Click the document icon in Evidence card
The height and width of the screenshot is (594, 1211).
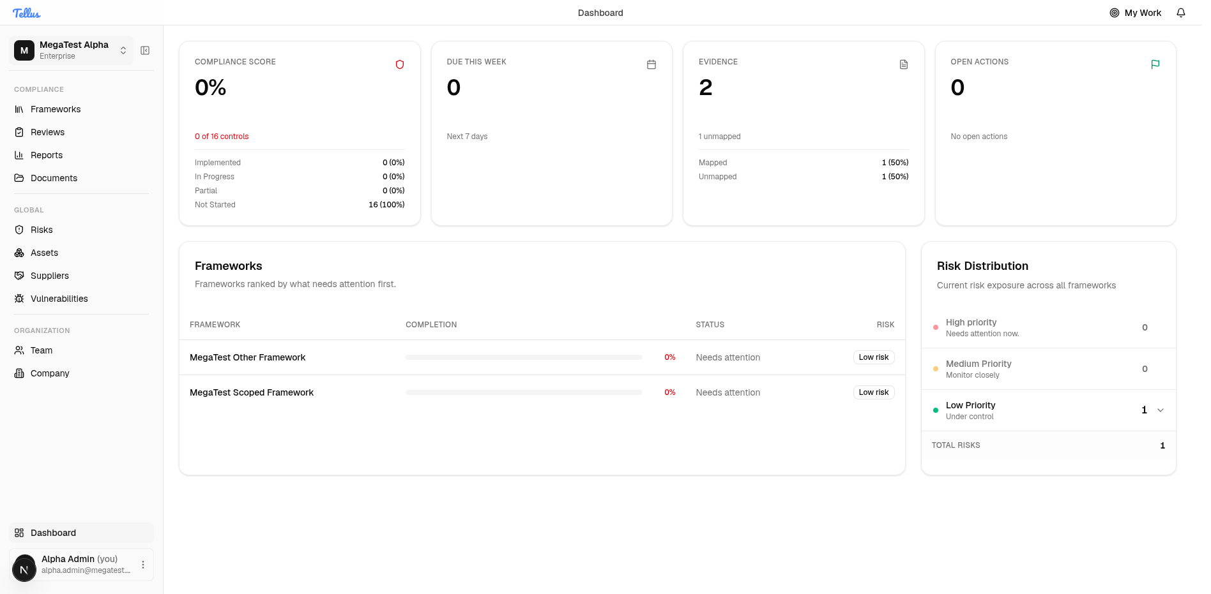904,64
